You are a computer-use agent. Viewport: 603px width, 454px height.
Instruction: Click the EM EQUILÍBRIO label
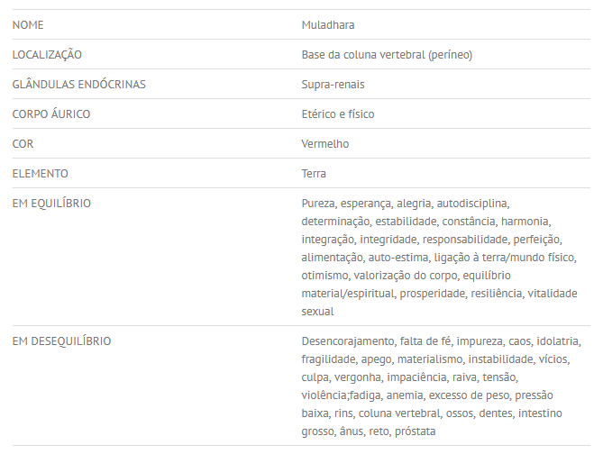coord(51,204)
